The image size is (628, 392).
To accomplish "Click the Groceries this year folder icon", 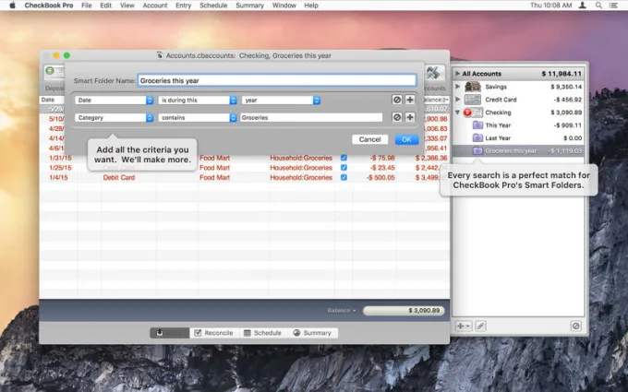I will [477, 150].
